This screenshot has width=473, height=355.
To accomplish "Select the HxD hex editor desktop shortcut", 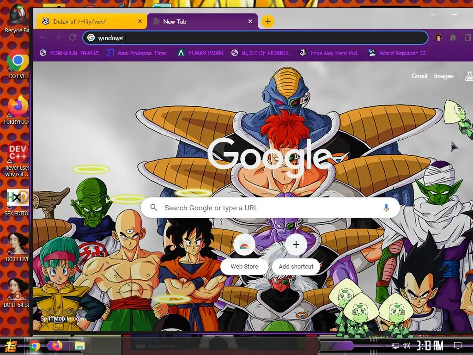I will coord(17,202).
